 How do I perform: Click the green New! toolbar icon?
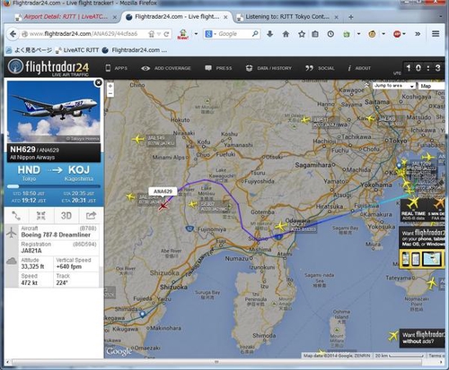pyautogui.click(x=183, y=34)
